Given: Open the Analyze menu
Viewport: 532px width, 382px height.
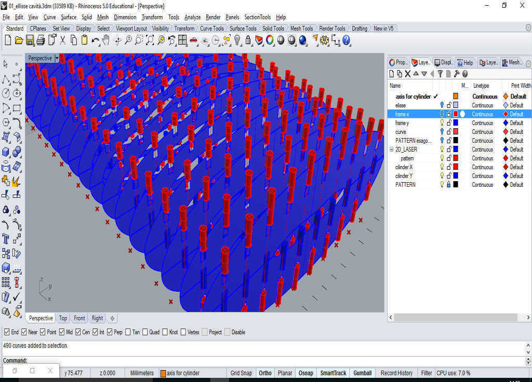Looking at the screenshot, I should coord(192,17).
